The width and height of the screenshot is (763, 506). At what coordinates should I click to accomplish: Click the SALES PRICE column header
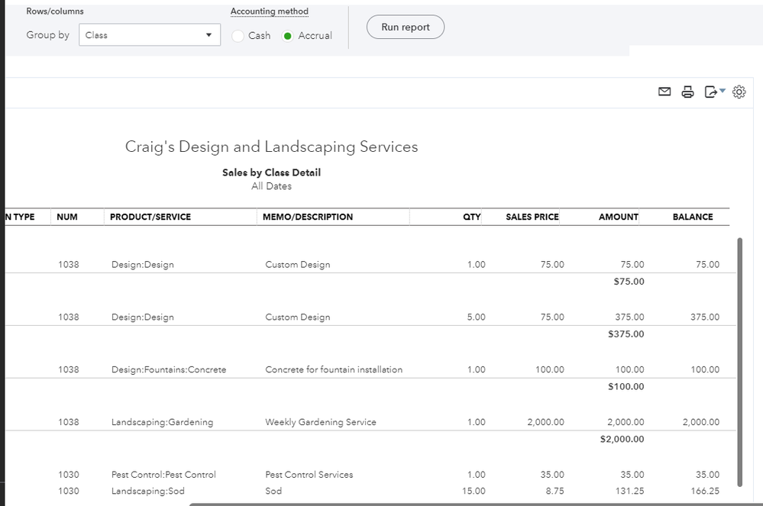pos(532,217)
